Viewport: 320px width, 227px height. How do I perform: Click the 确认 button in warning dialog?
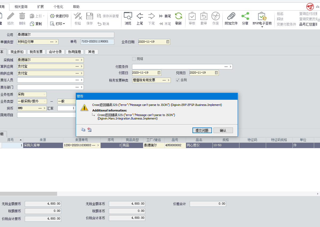click(223, 130)
